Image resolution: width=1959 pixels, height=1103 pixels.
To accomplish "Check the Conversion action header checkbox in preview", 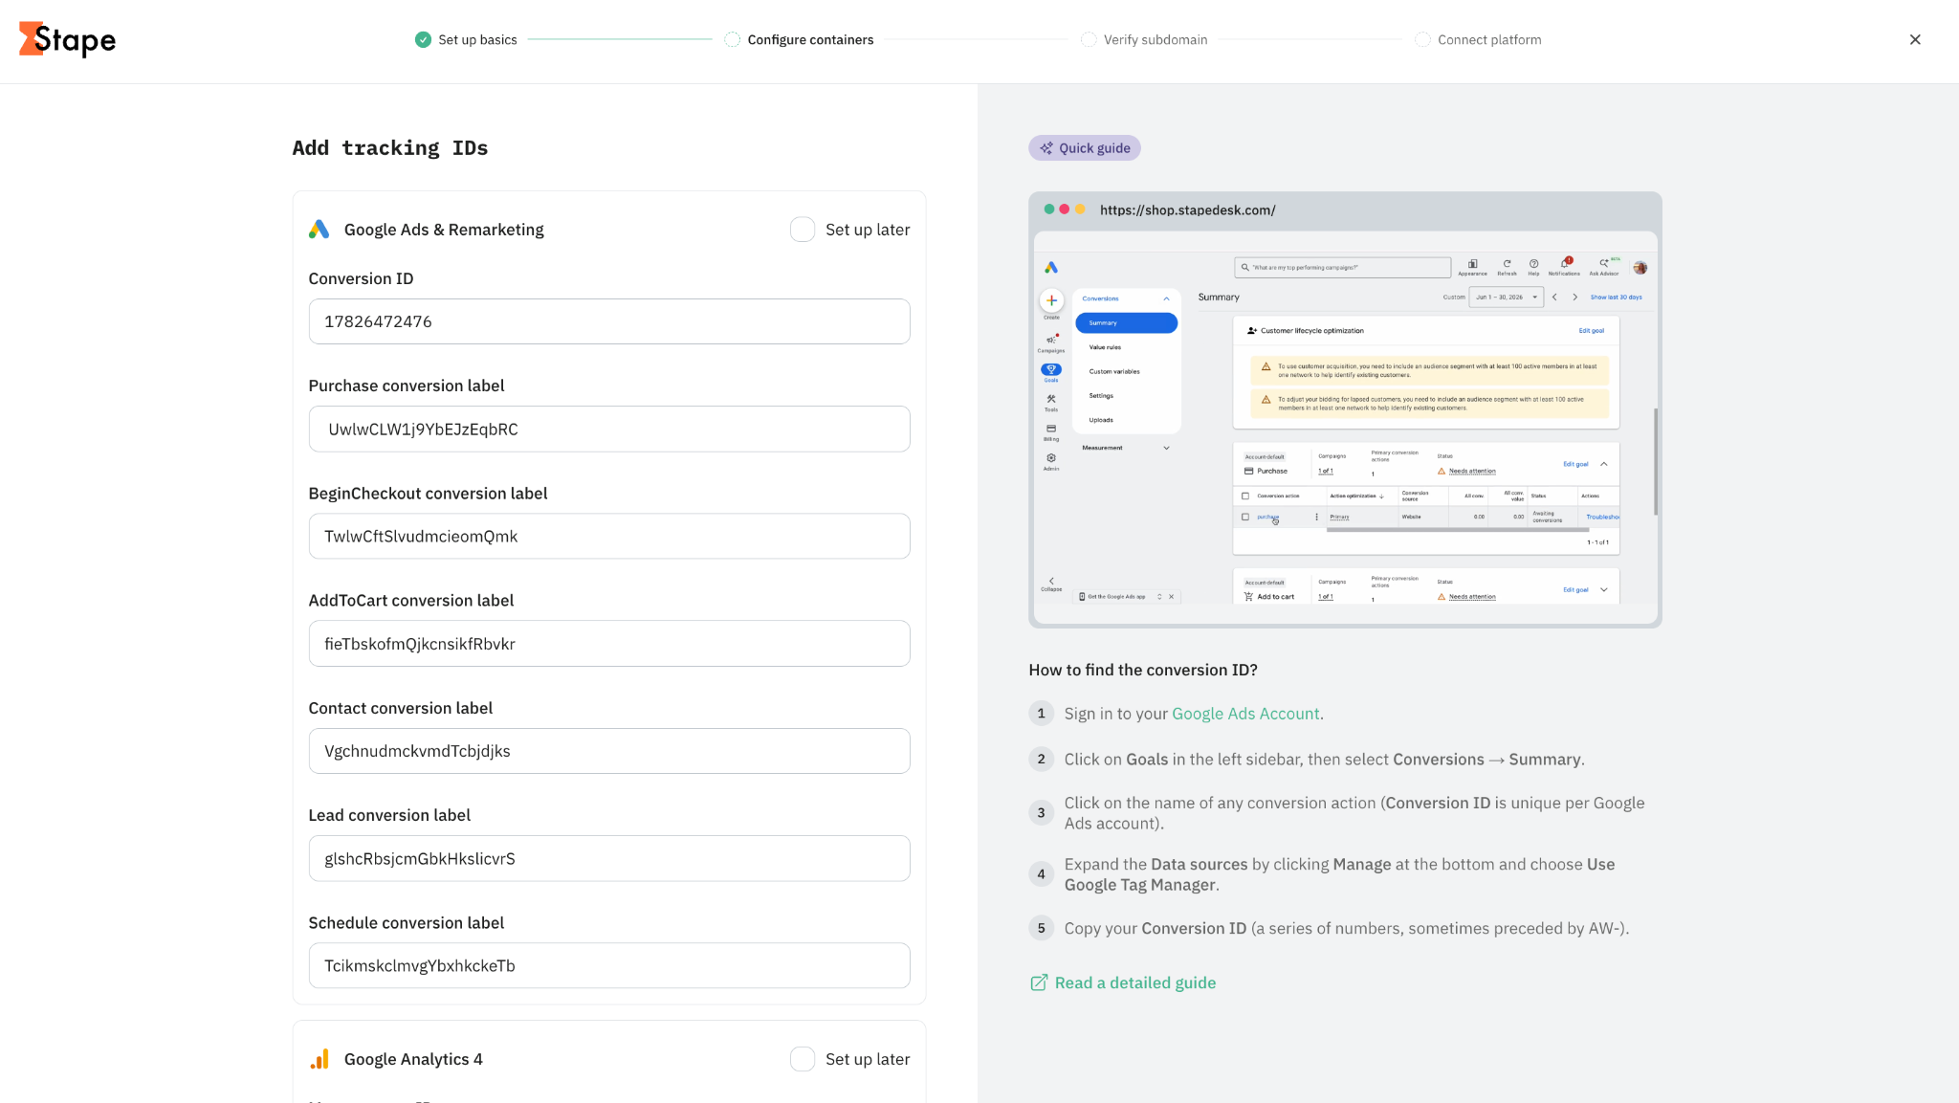I will [x=1244, y=496].
